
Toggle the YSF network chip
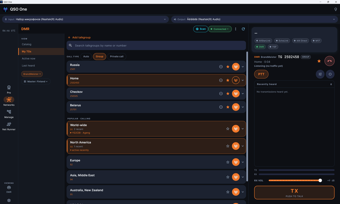pos(273,47)
